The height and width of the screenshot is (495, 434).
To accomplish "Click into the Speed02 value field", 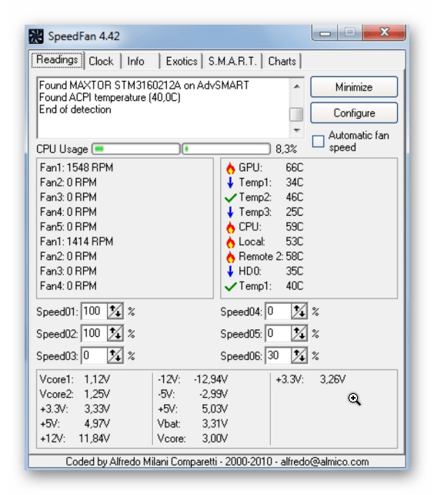I will tap(94, 334).
